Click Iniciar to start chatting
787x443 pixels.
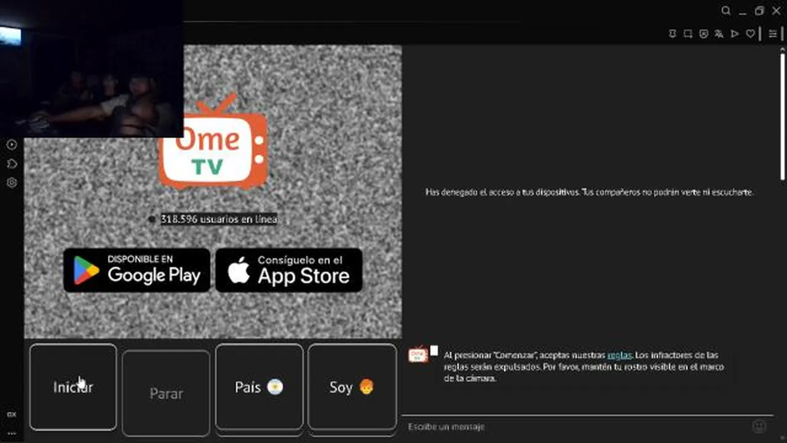(73, 387)
